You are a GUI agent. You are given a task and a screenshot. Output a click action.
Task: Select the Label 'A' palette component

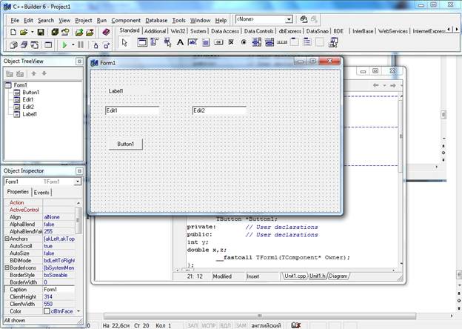point(180,42)
